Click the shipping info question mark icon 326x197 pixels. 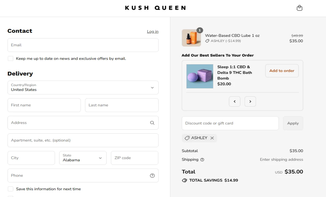202,160
